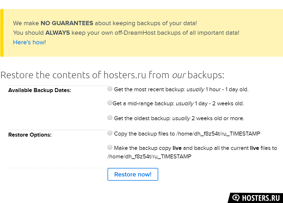Enable the make backup copy live radio
Screen dimensions: 283x203
pyautogui.click(x=110, y=148)
